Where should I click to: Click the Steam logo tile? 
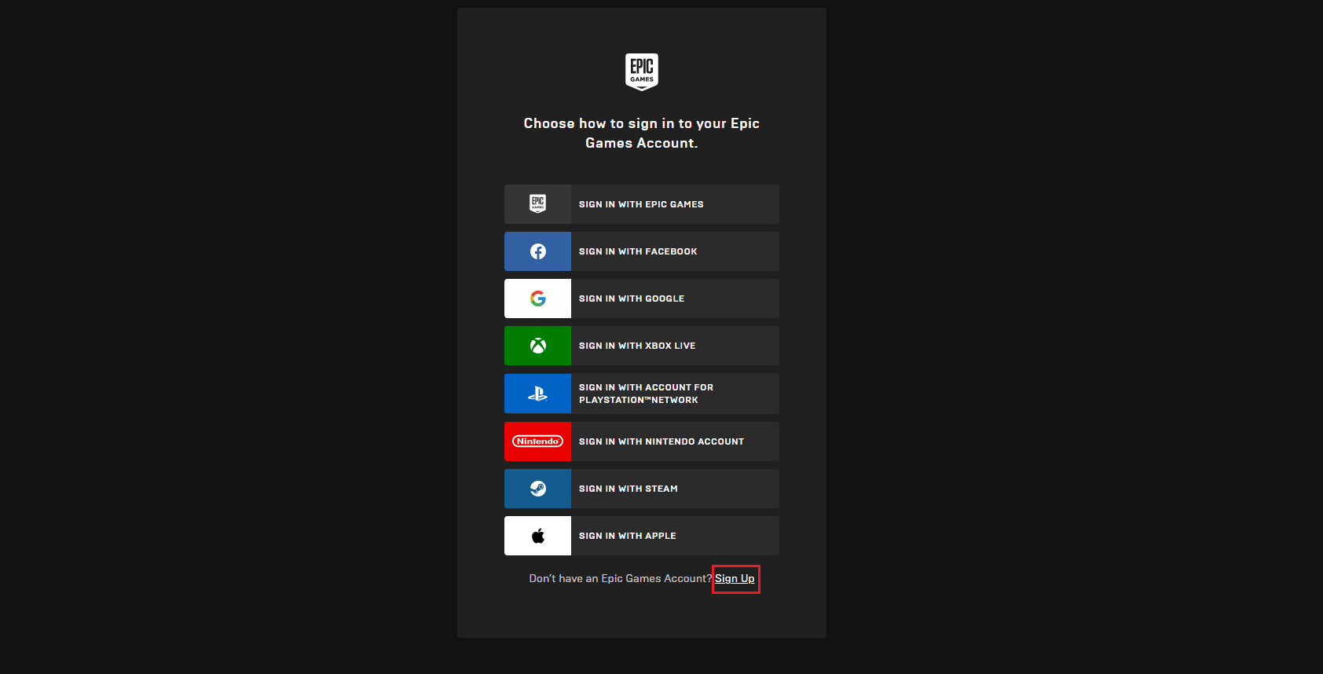[x=537, y=489]
